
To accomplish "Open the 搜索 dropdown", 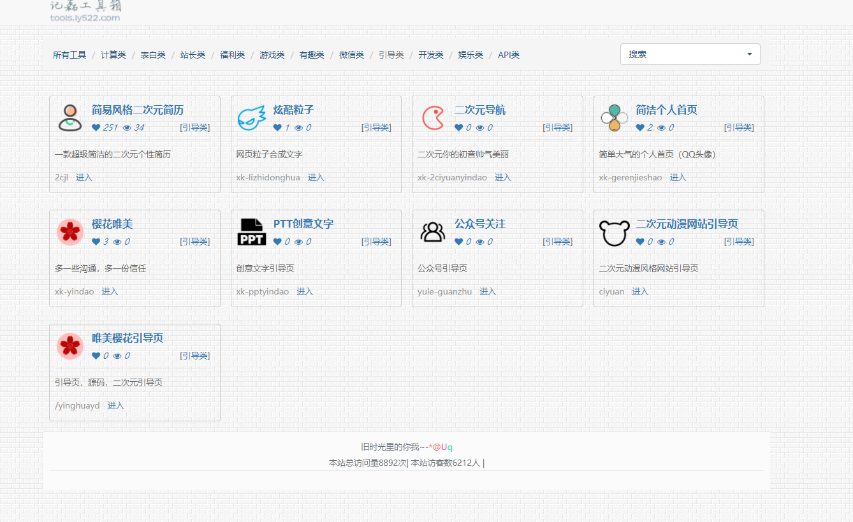I will tap(690, 54).
